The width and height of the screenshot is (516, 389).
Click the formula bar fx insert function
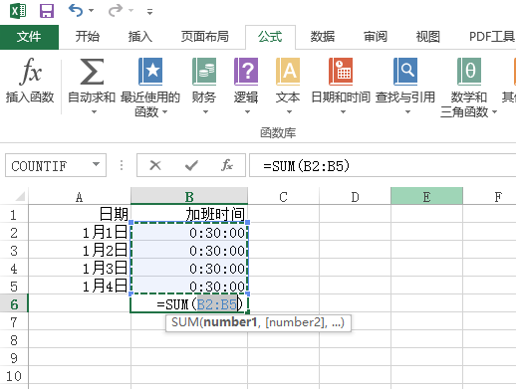tap(227, 165)
